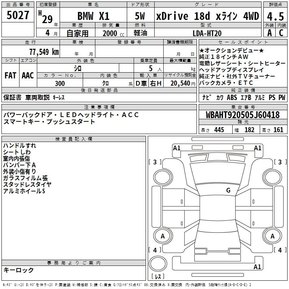Click PW equipment label

pos(282,97)
